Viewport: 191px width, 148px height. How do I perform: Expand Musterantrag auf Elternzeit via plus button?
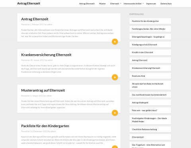coord(115,113)
